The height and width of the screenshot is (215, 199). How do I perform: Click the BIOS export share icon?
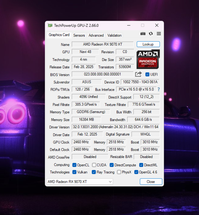point(138,74)
